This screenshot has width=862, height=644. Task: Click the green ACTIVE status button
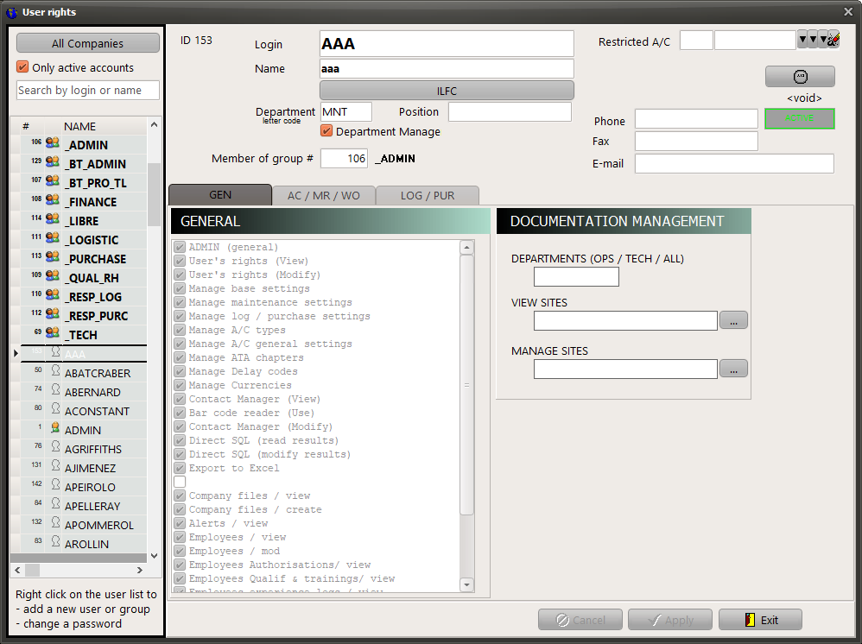click(799, 118)
